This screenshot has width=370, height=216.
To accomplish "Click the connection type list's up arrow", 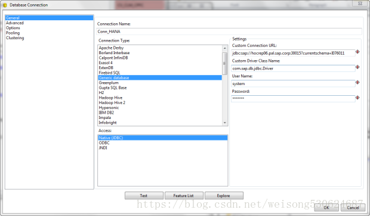I will click(x=224, y=48).
